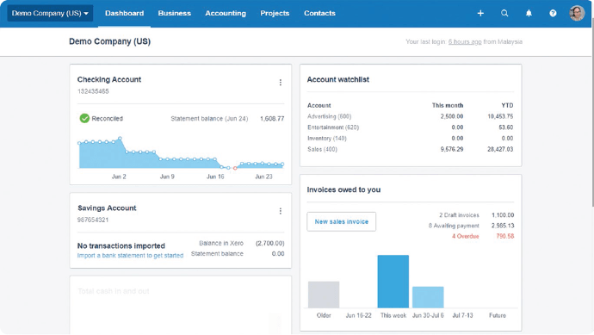Click the green Reconciled check icon
Screen dimensions: 594x335
coord(84,118)
